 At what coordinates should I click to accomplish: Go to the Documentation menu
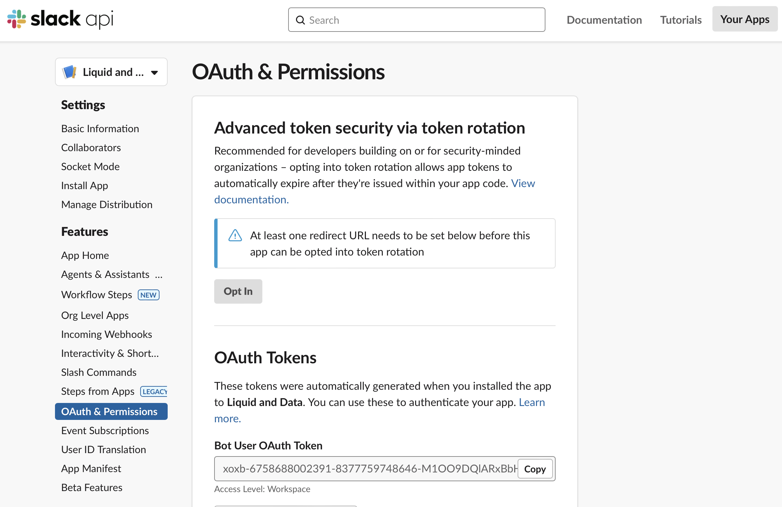[x=604, y=20]
